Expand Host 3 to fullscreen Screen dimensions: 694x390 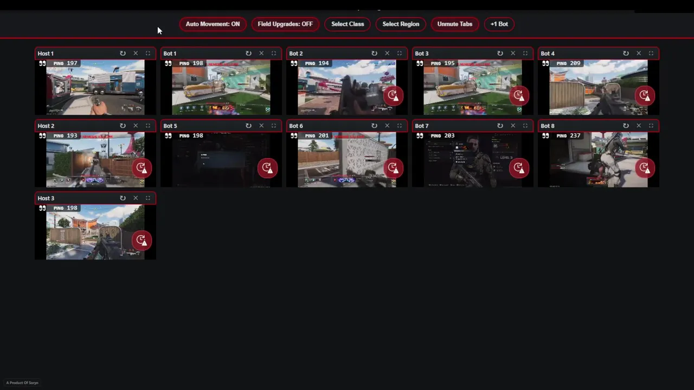tap(148, 198)
